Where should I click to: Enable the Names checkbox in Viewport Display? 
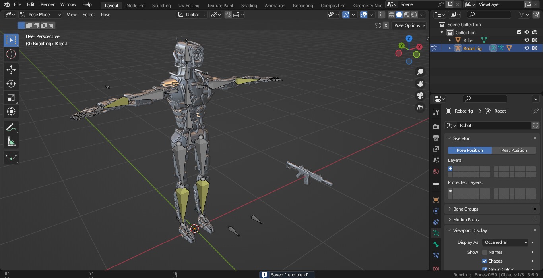coord(485,252)
